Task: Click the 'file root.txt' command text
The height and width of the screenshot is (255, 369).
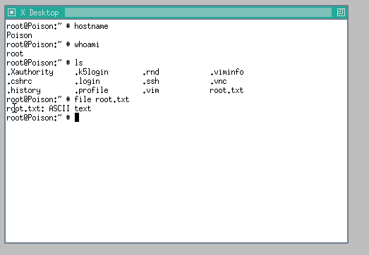Action: coord(102,99)
